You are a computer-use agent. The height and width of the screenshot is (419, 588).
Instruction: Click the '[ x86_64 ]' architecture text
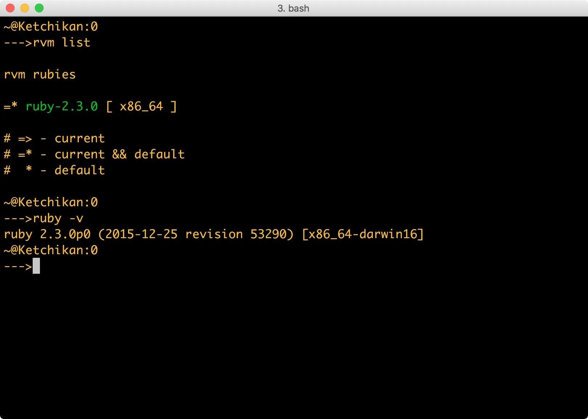click(x=141, y=106)
